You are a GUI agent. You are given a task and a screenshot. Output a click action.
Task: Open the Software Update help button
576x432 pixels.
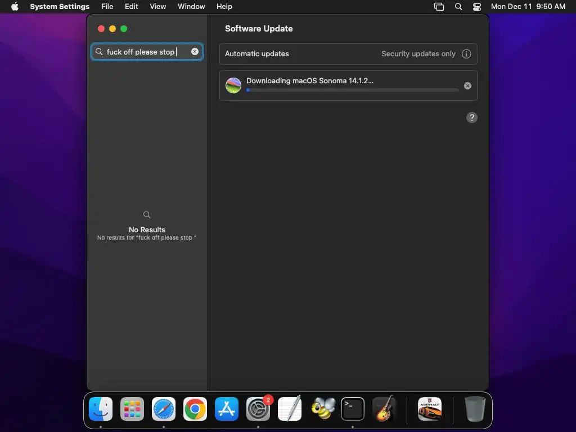[472, 118]
